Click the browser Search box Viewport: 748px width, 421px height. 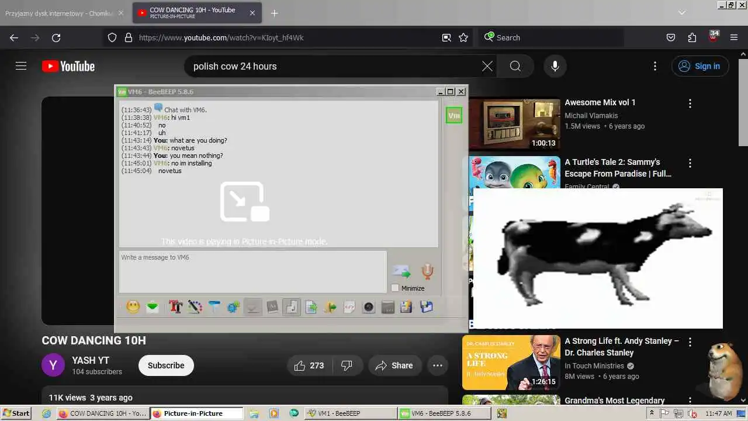[551, 37]
